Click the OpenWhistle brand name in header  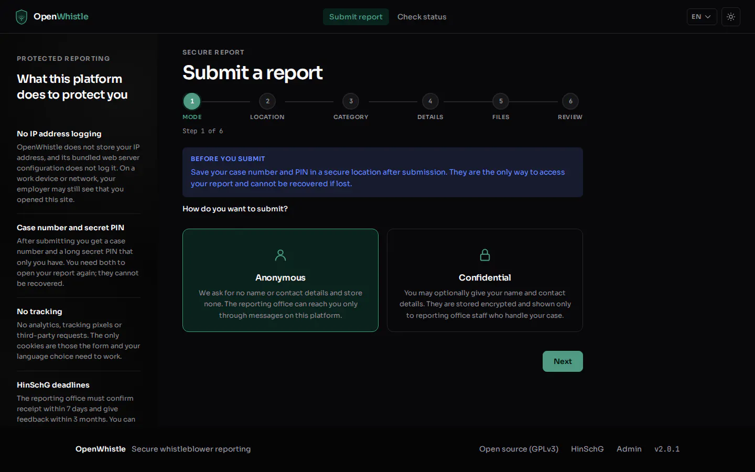coord(61,17)
